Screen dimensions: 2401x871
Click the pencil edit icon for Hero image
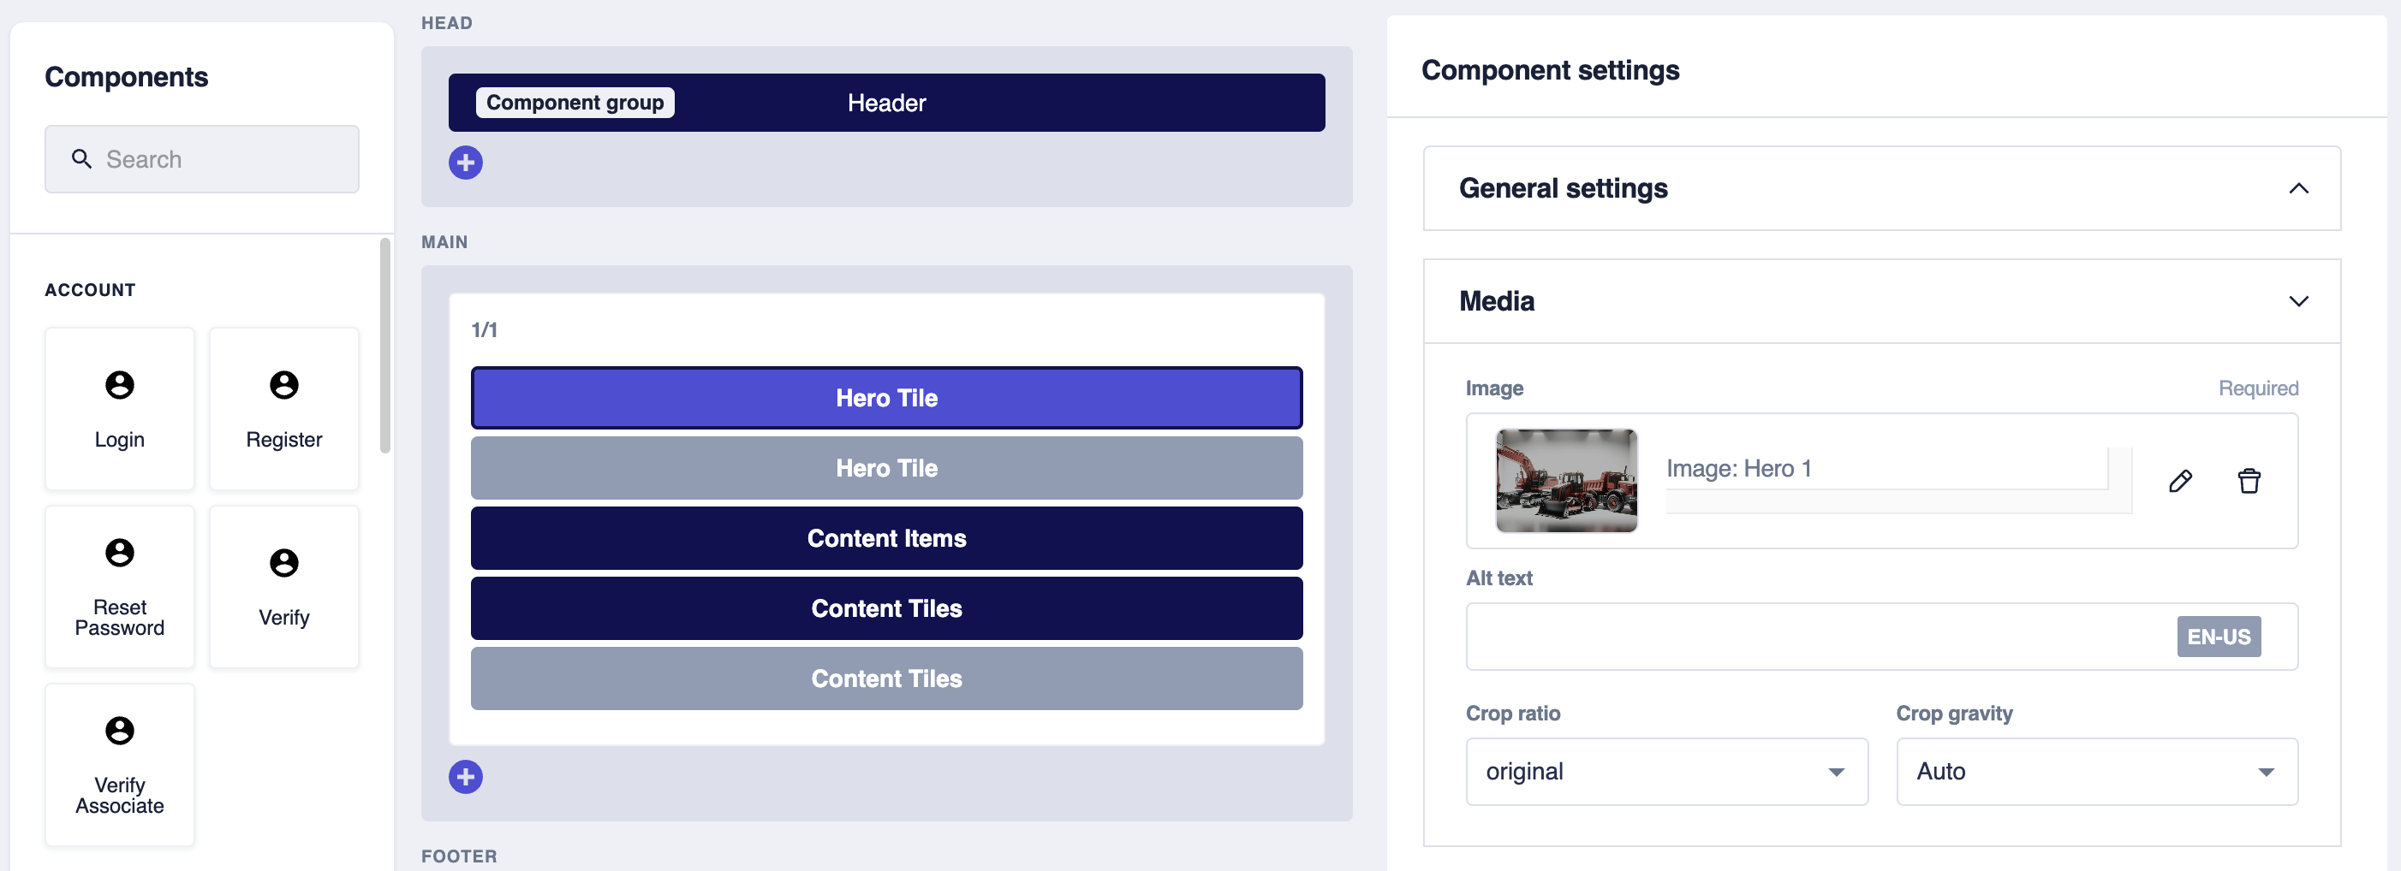point(2179,481)
